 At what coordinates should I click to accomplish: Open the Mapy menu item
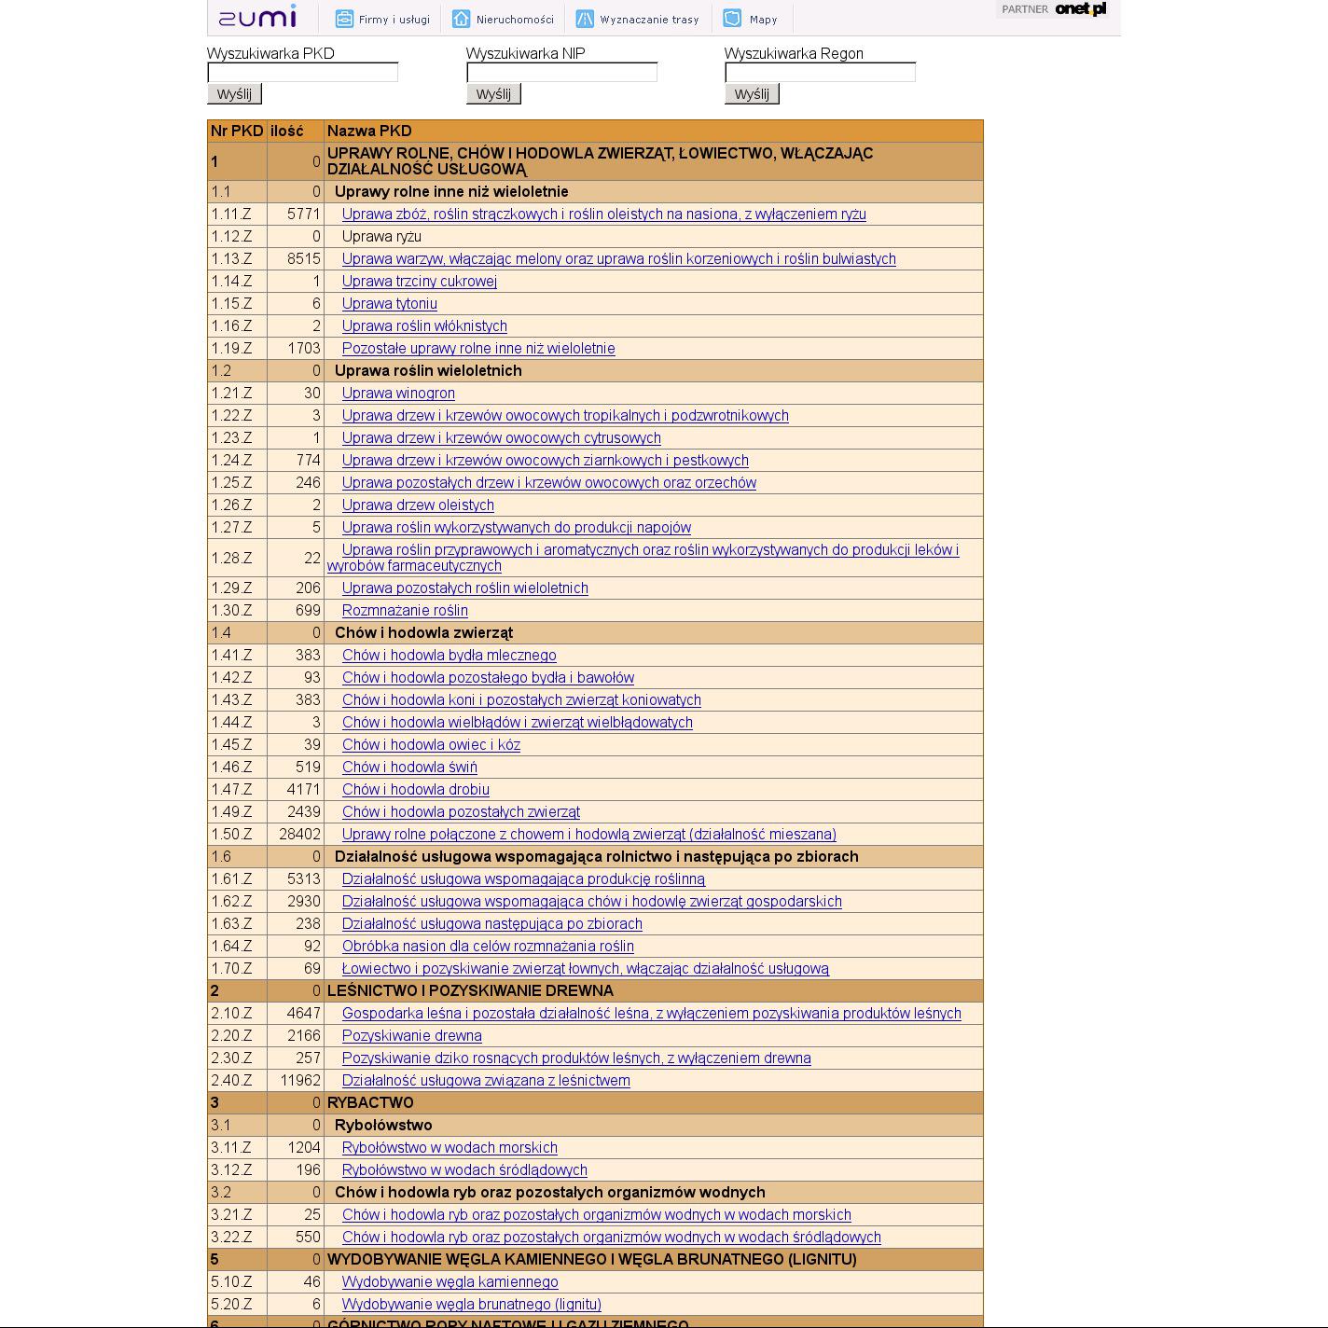tap(763, 20)
